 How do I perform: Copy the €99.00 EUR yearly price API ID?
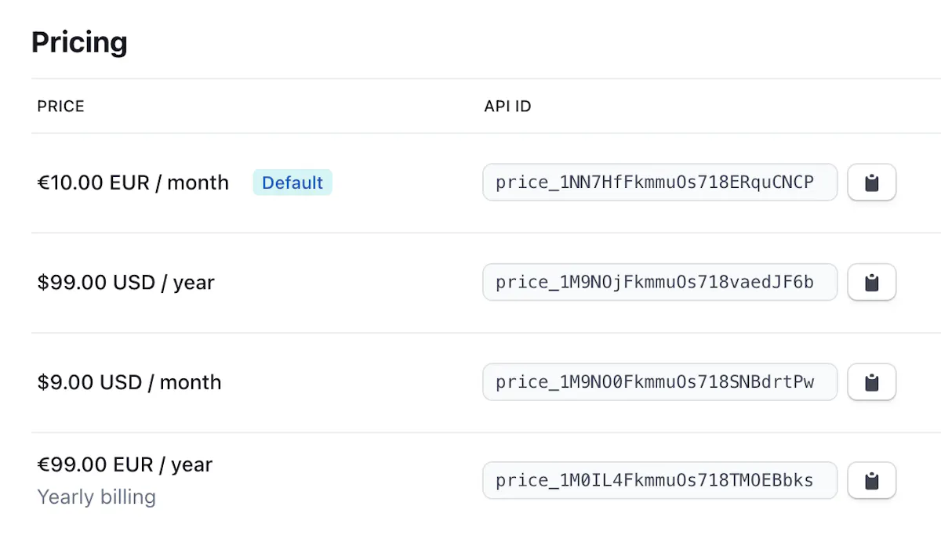click(871, 481)
